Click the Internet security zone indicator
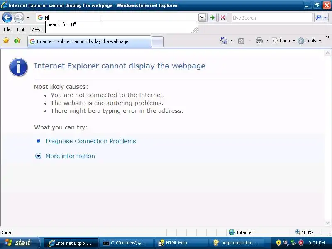This screenshot has height=249, width=332. 241,232
